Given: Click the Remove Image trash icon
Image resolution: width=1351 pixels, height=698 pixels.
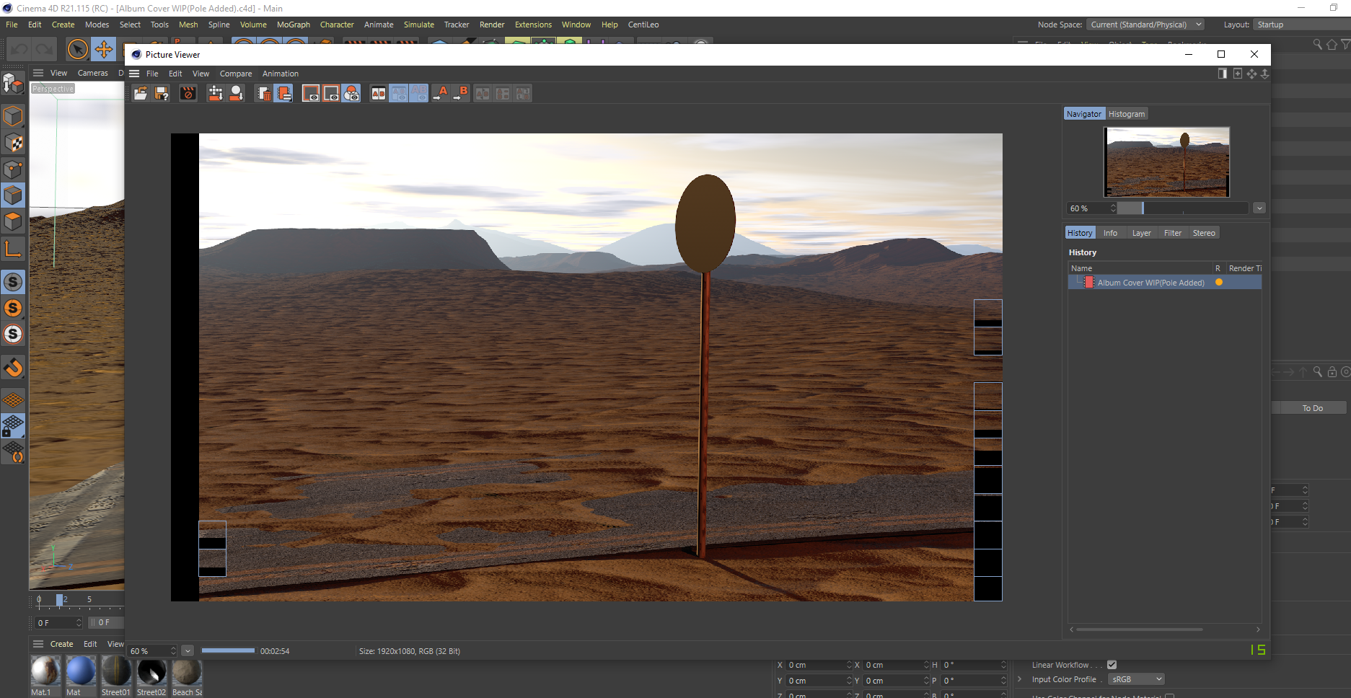Looking at the screenshot, I should [263, 94].
